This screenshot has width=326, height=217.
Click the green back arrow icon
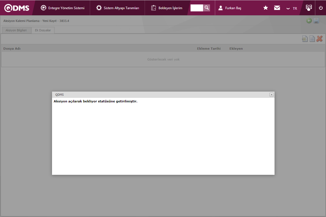pyautogui.click(x=309, y=21)
